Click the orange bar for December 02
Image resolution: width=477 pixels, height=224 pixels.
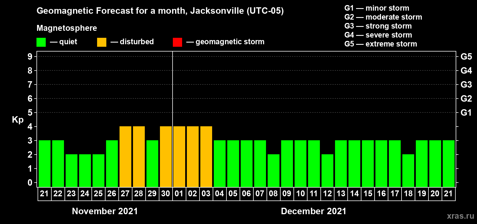(x=193, y=157)
